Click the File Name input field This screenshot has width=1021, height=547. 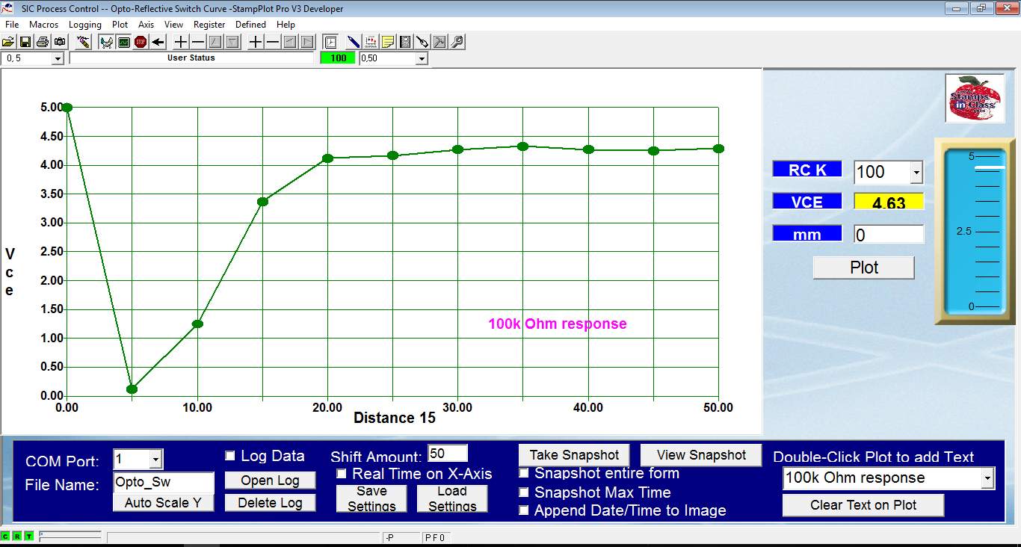coord(164,482)
